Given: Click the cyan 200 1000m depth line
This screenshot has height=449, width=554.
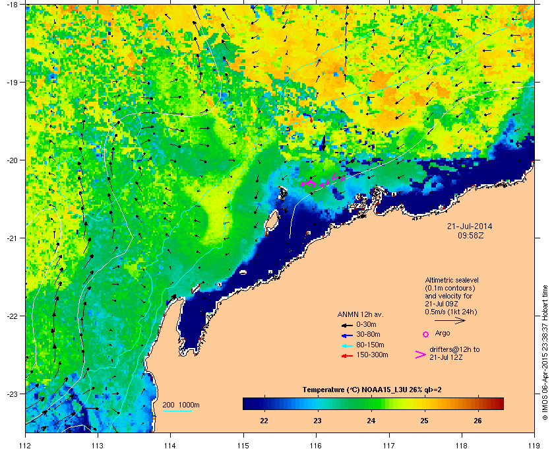Looking at the screenshot, I should click(x=177, y=411).
